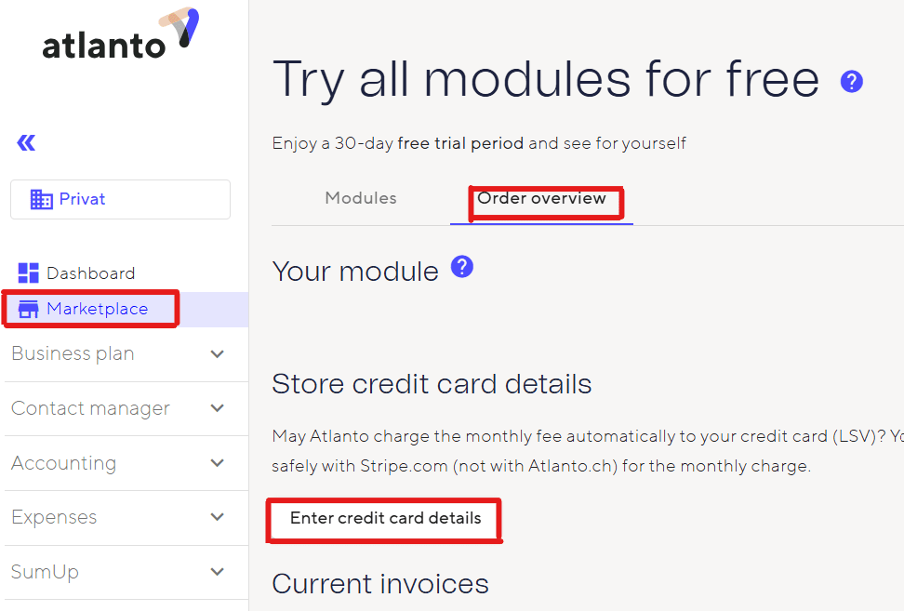The width and height of the screenshot is (904, 611).
Task: Click the Business plan menu label
Action: pos(73,354)
